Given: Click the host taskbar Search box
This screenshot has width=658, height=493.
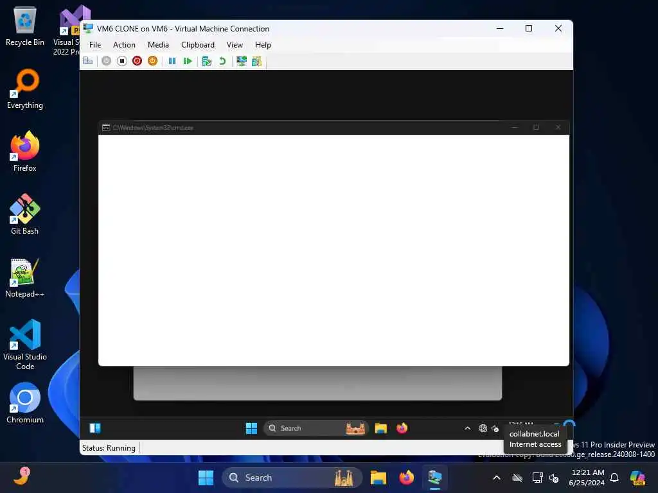Looking at the screenshot, I should pyautogui.click(x=292, y=478).
